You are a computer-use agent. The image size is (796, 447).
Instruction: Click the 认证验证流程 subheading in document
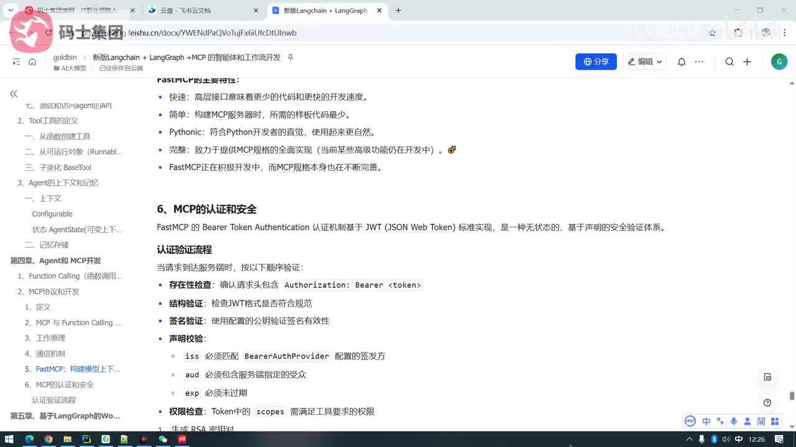(184, 250)
